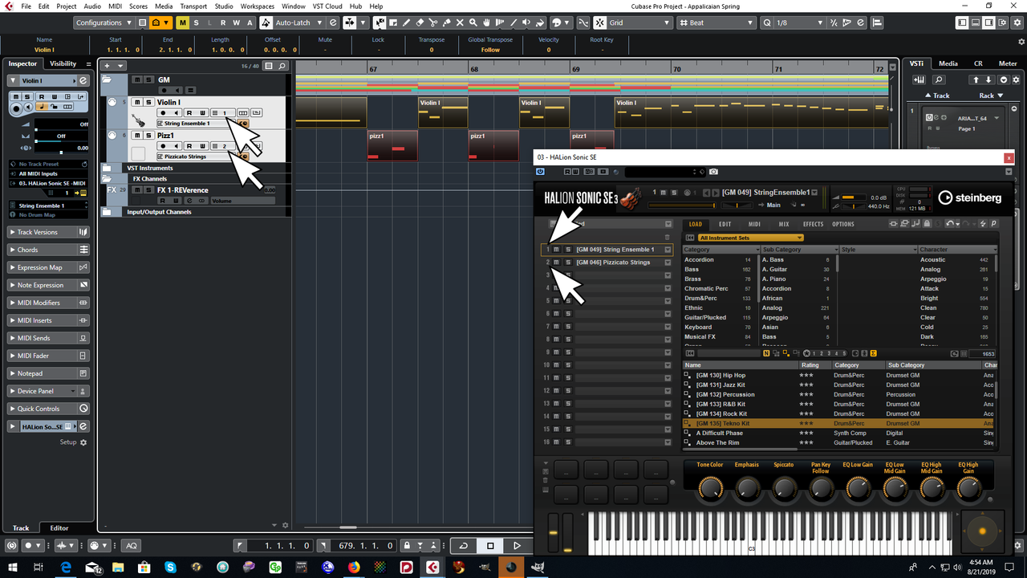Open Skype from the taskbar
Viewport: 1027px width, 578px height.
point(170,568)
